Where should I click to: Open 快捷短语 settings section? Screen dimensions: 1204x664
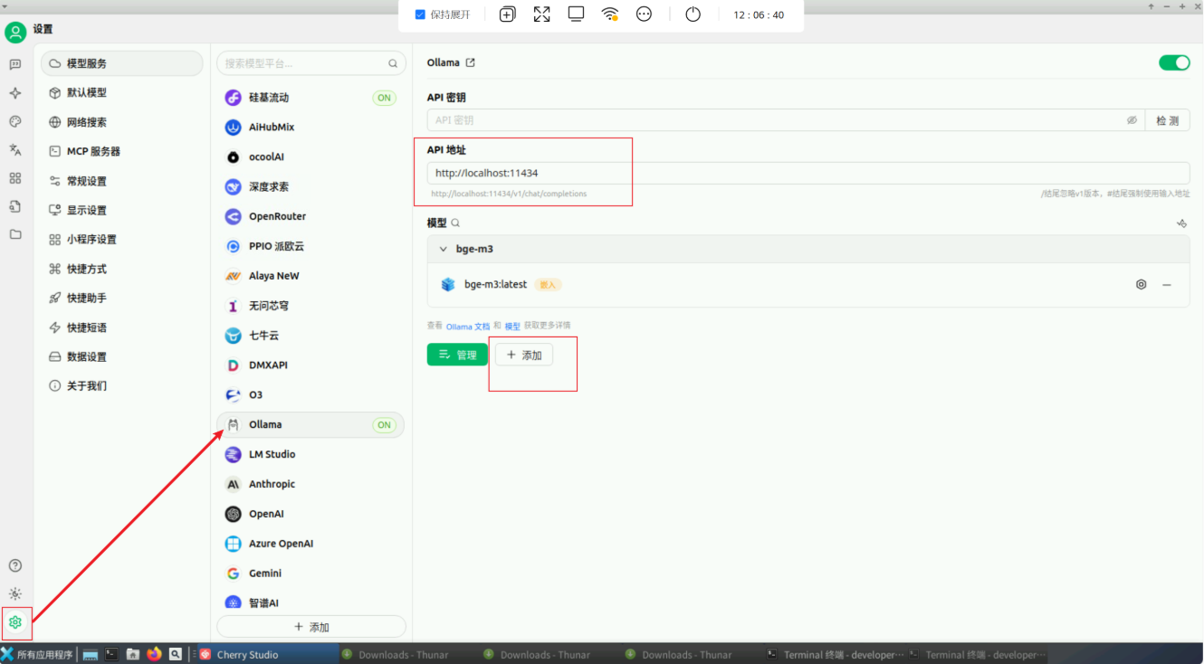pos(121,327)
